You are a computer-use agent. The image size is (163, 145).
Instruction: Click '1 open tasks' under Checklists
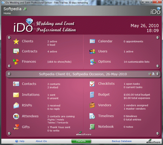(132, 84)
